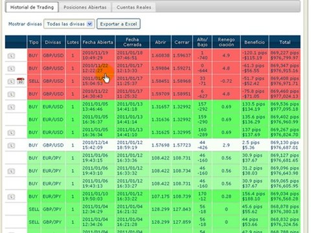Open note icon for EUR/USD 16:36:34 trade row
Screen dimensions: 311x233
pyautogui.click(x=11, y=133)
